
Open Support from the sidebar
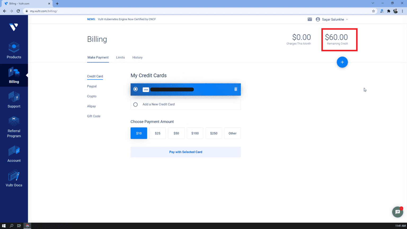point(14,100)
